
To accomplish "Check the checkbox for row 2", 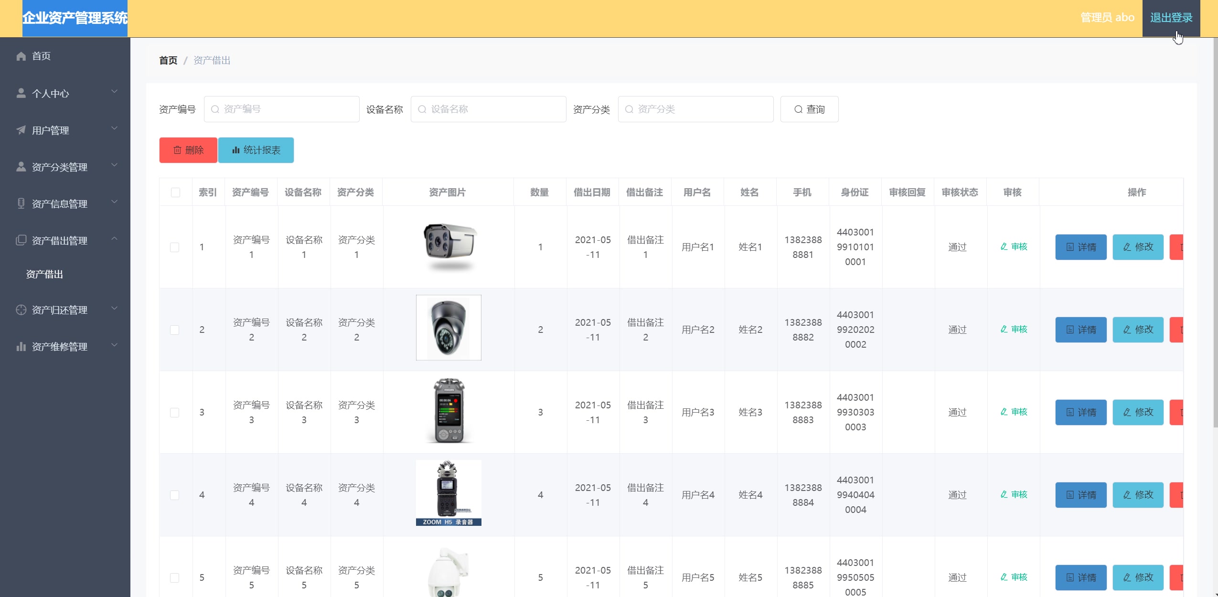I will tap(175, 330).
